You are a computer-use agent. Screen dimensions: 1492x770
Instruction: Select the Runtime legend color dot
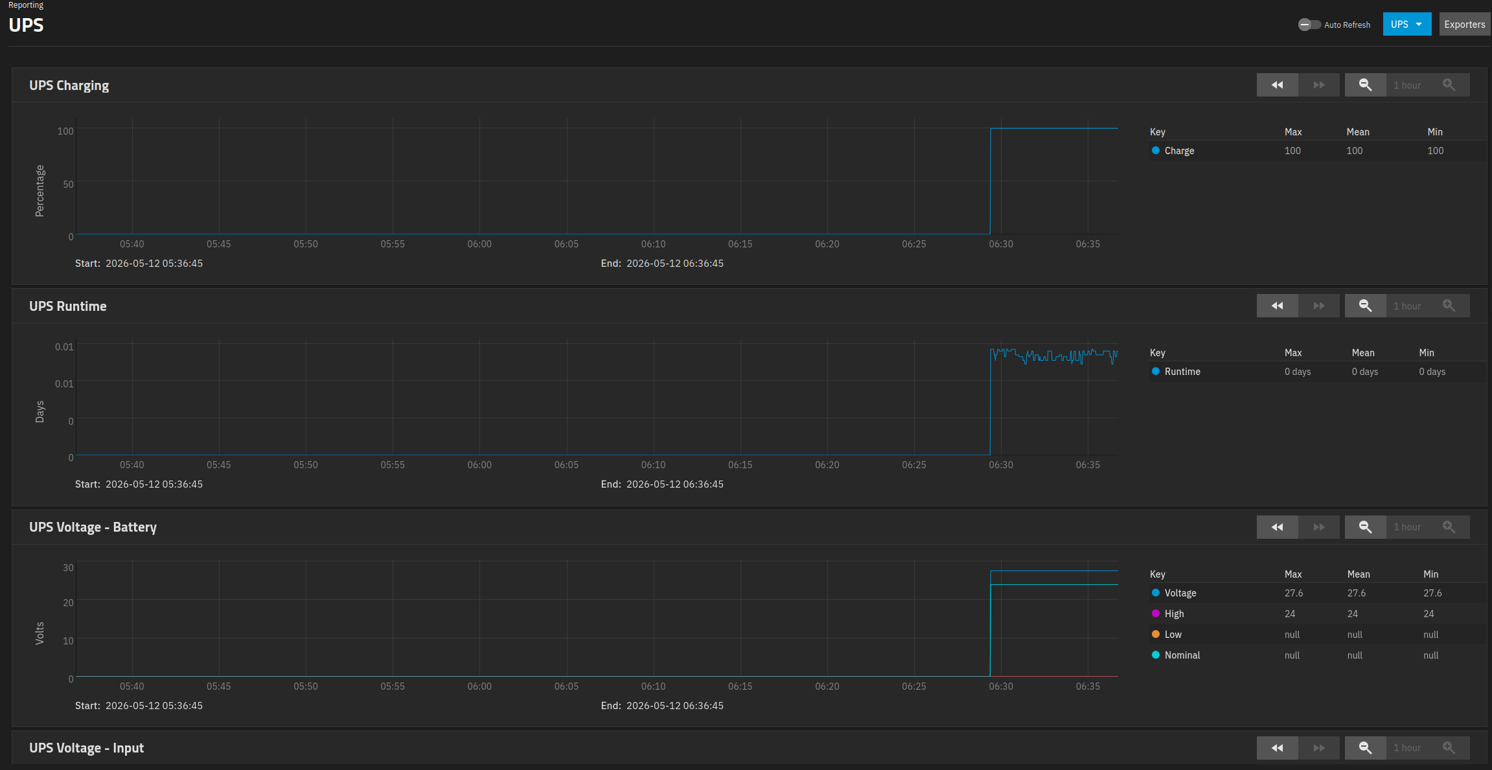[x=1156, y=371]
